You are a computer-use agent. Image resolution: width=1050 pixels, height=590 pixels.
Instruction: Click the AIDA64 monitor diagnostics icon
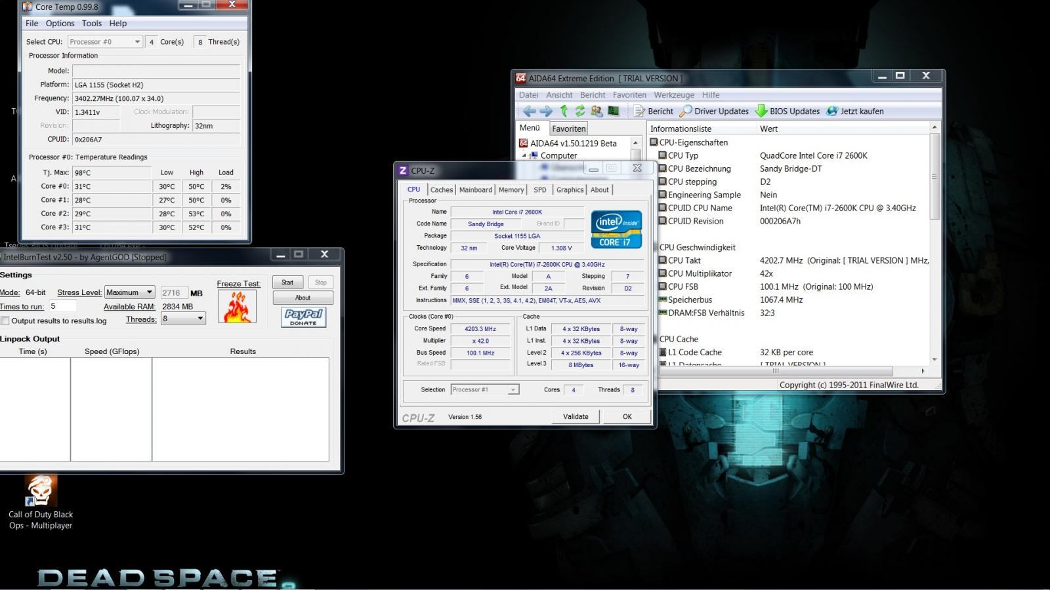pyautogui.click(x=614, y=111)
